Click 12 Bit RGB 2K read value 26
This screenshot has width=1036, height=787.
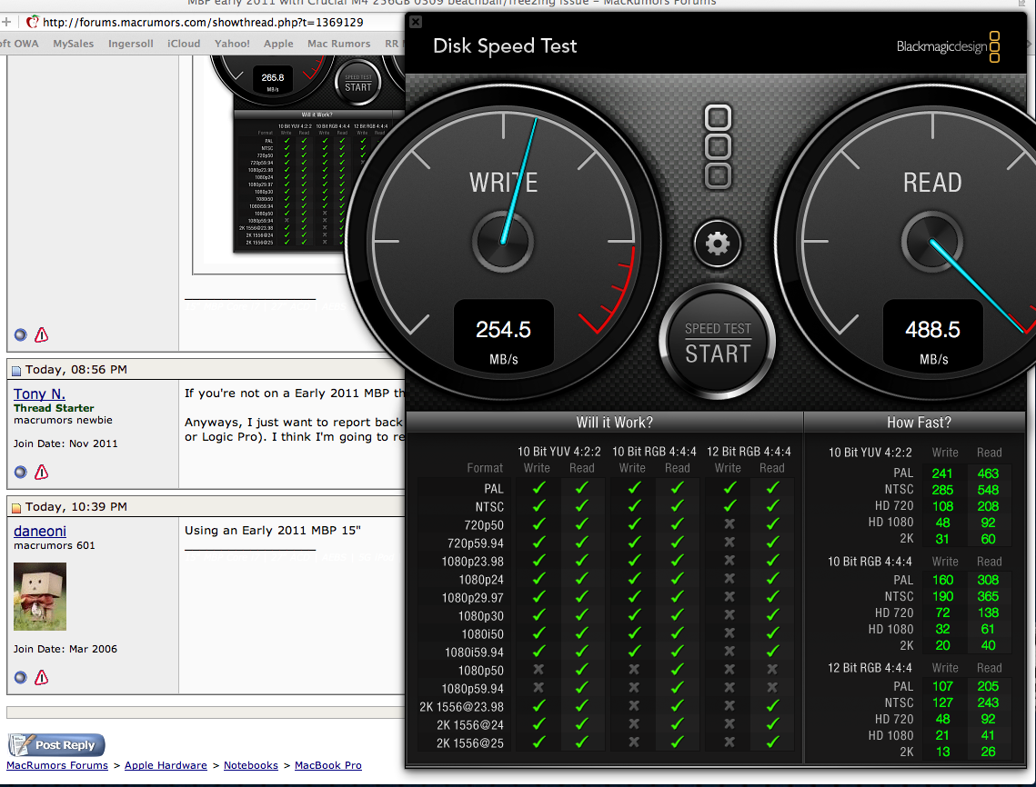tap(988, 752)
